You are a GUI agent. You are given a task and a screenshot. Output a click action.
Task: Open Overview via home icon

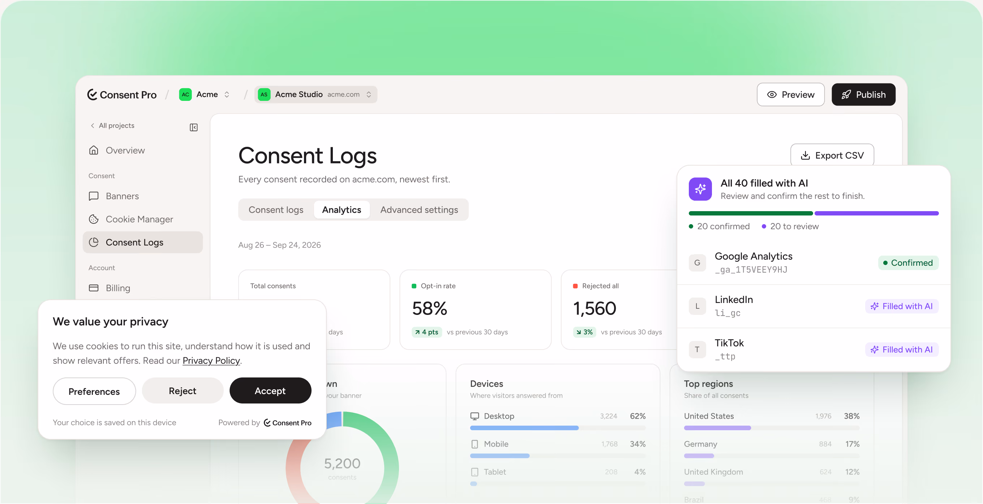[x=94, y=150]
